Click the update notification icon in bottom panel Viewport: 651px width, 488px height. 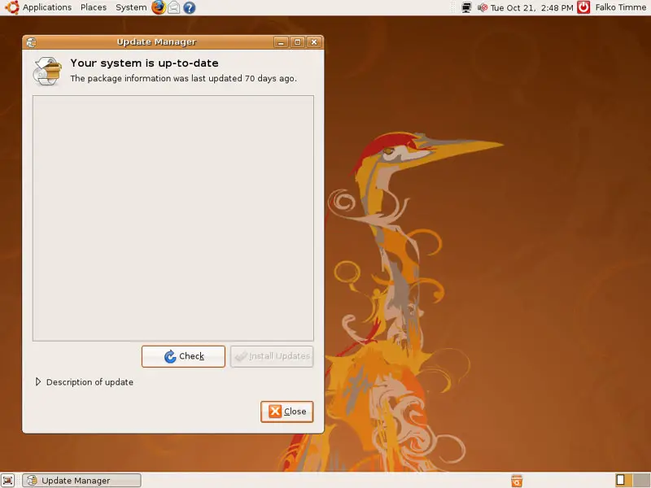click(517, 481)
